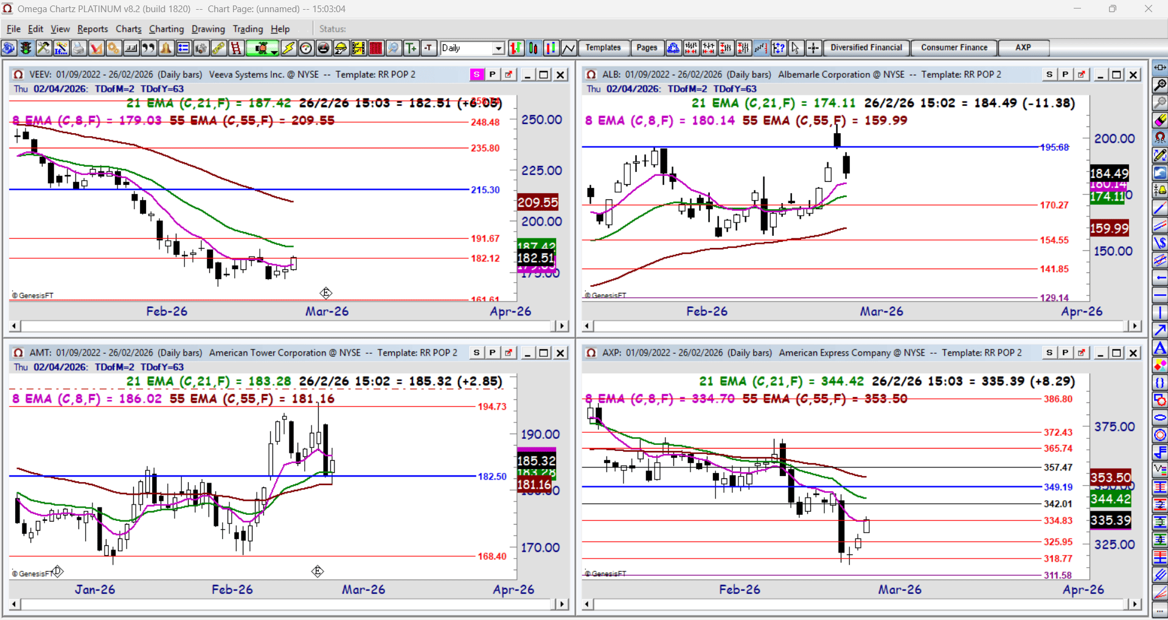The image size is (1168, 620).
Task: Click the red ladder icon in toolbar
Action: 236,48
